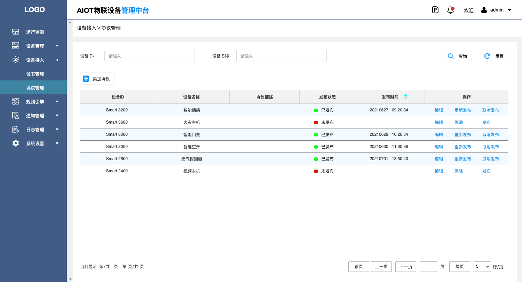The height and width of the screenshot is (282, 522).
Task: Collapse the 设备接入 menu arrow
Action: [x=57, y=60]
